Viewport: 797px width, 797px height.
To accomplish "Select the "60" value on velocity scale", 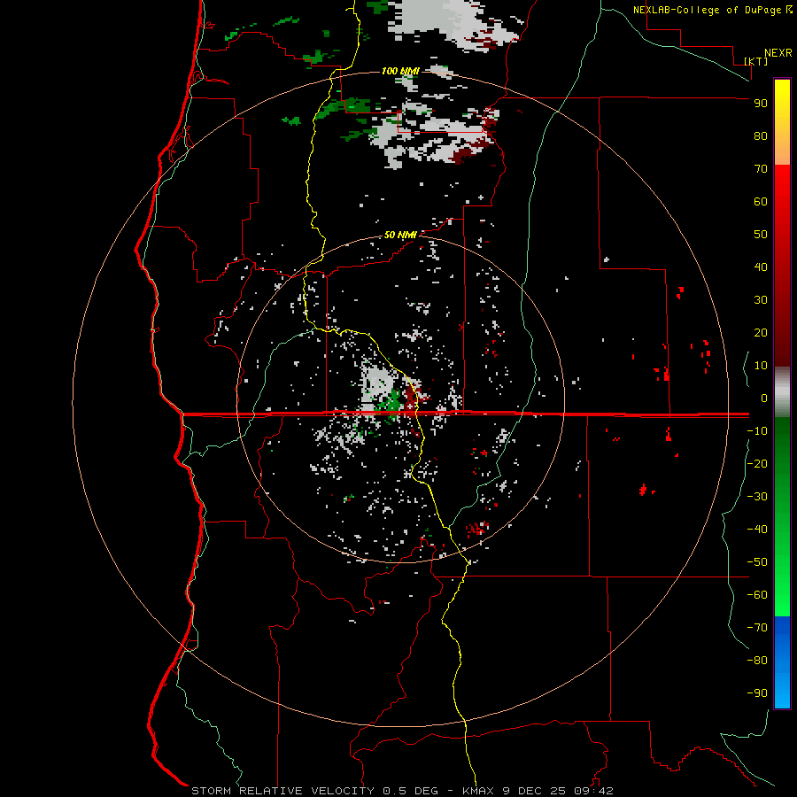I will (761, 201).
